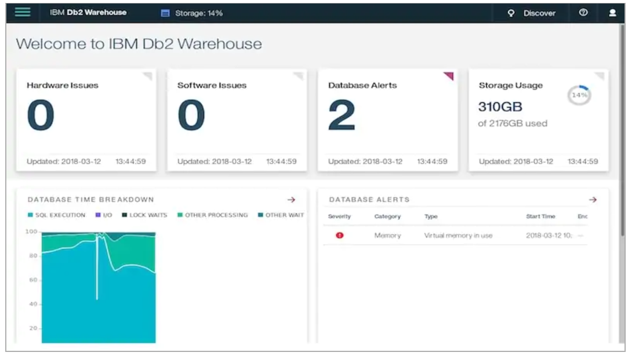The height and width of the screenshot is (356, 628).
Task: Expand the Database Alerts card corner flap
Action: 449,75
